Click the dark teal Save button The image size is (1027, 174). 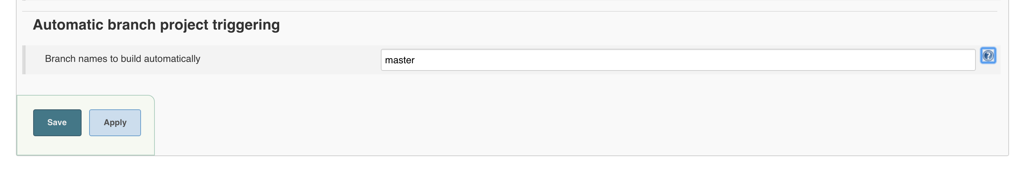click(x=57, y=122)
